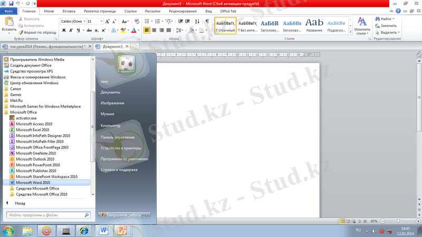
Task: Adjust the zoom slider in status bar
Action: 397,221
